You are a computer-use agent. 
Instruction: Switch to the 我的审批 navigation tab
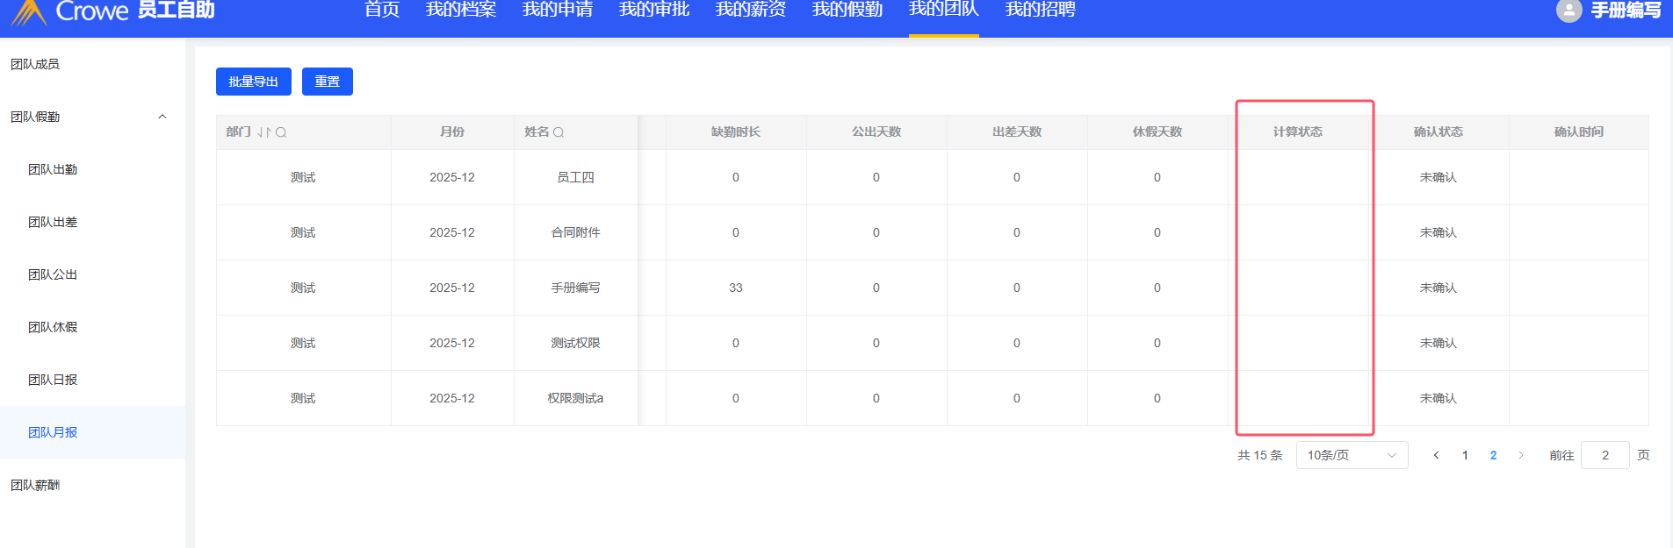(653, 11)
